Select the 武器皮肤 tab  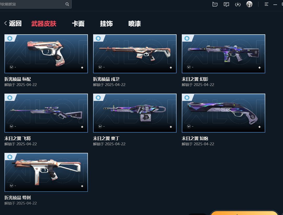click(44, 24)
